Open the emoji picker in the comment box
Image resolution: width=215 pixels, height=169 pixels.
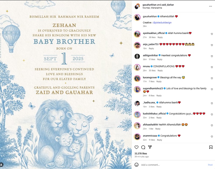pos(137,165)
